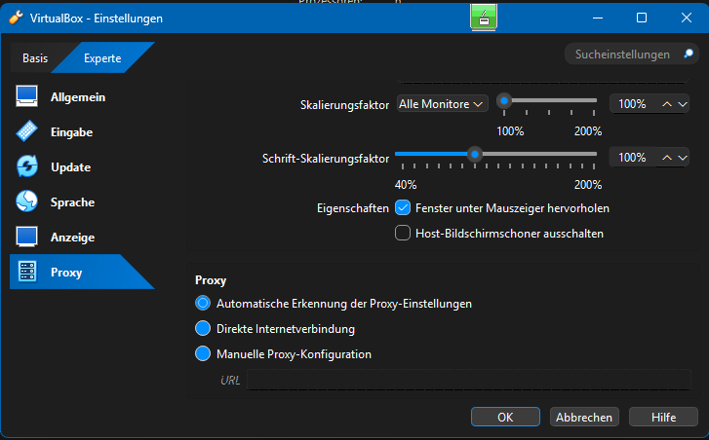Image resolution: width=709 pixels, height=440 pixels.
Task: Maximize the Einstellungen window
Action: [x=641, y=18]
